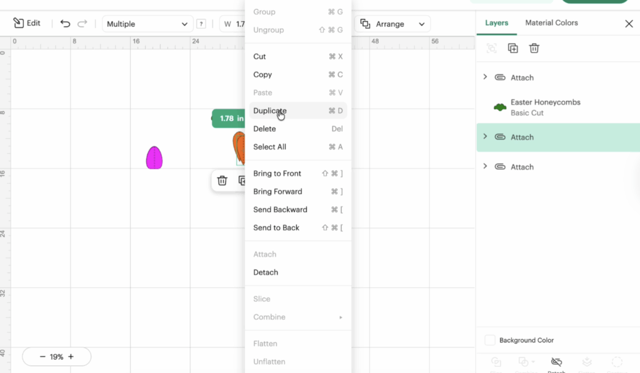Click the Easter Honeycombs green layer thumbnail
The width and height of the screenshot is (640, 373).
pos(499,106)
